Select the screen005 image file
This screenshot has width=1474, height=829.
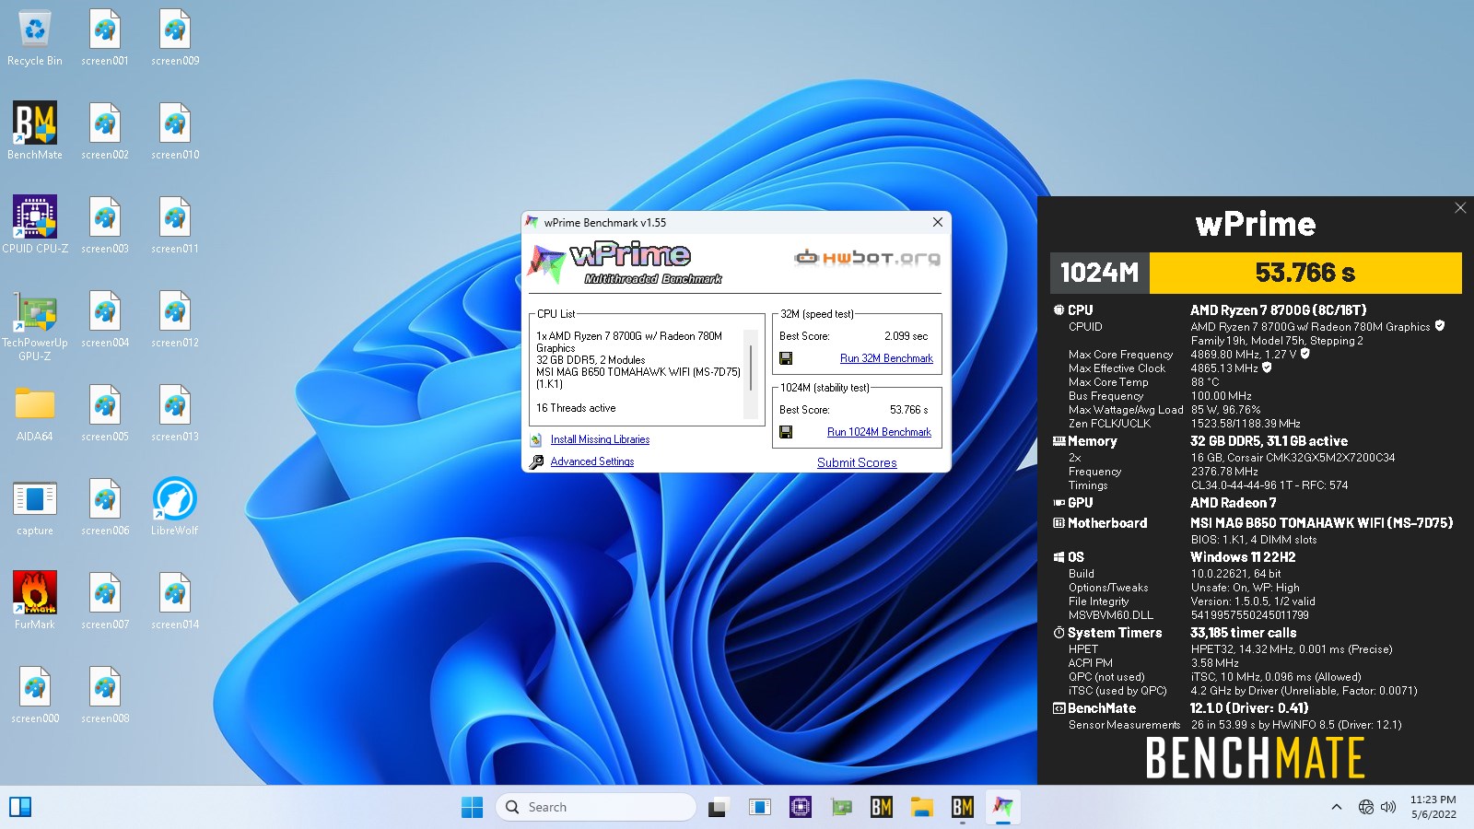click(105, 414)
